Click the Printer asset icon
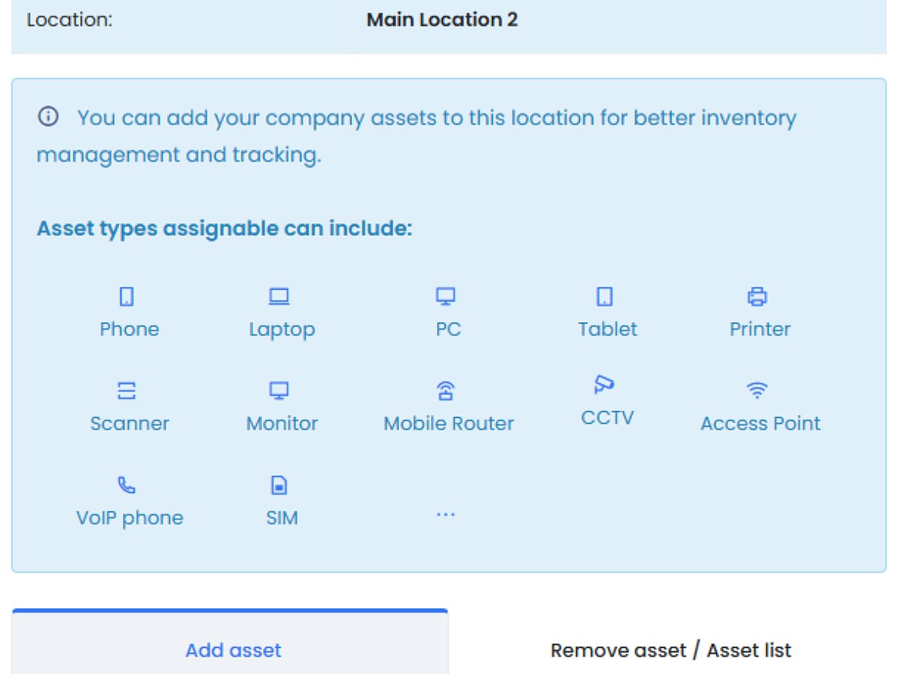899x674 pixels. click(x=757, y=297)
